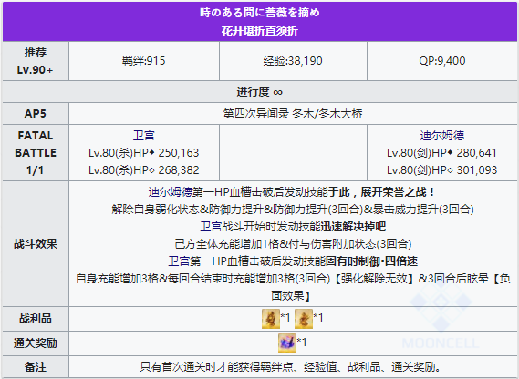The width and height of the screenshot is (519, 379).
Task: Select the line starting with 解除自身弱化状态
Action: point(293,210)
